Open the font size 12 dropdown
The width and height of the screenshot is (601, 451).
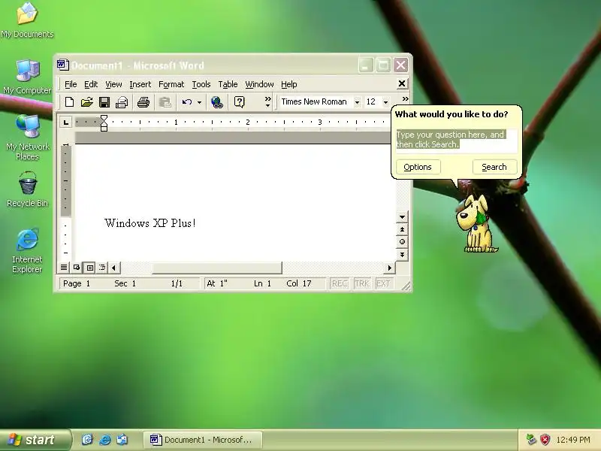coord(385,102)
